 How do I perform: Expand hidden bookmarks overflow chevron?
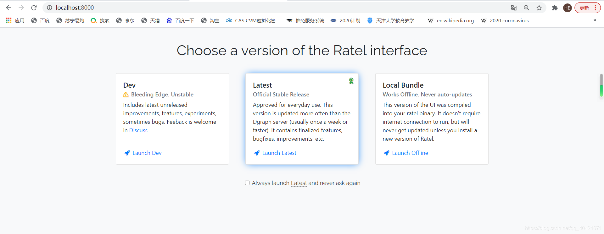(x=595, y=20)
